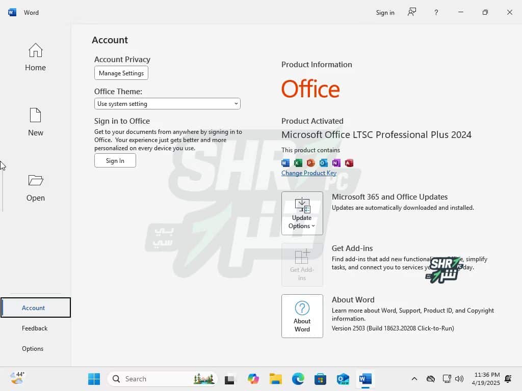Click the notification bell icon in the tray

(x=508, y=379)
